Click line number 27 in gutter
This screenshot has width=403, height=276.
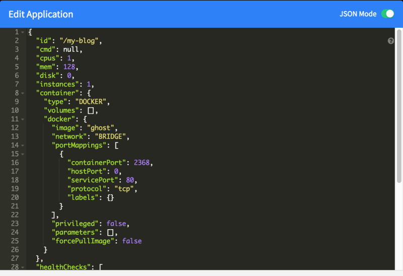click(x=15, y=258)
